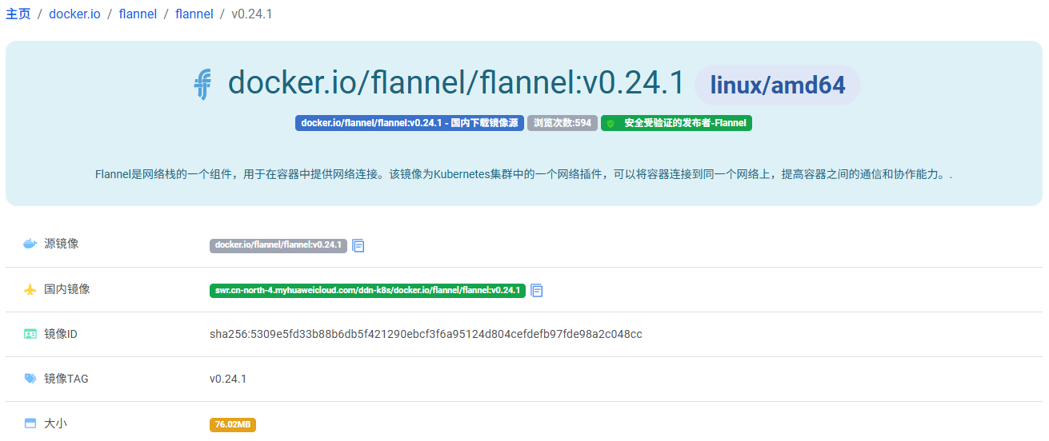Copy the source image name with copy icon
Image resolution: width=1049 pixels, height=441 pixels.
(x=358, y=245)
